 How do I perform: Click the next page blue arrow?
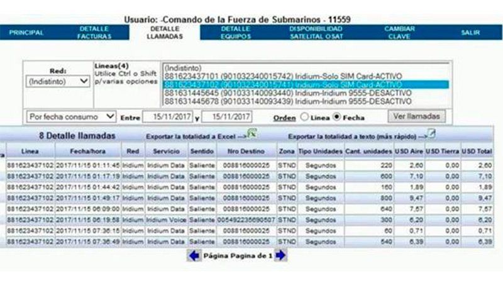pyautogui.click(x=280, y=255)
